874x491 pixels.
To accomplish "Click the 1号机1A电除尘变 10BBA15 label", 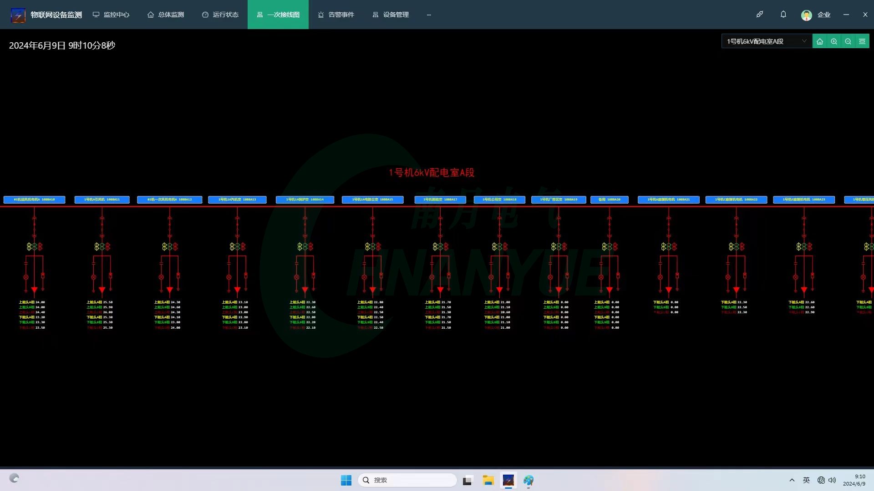I will [372, 200].
